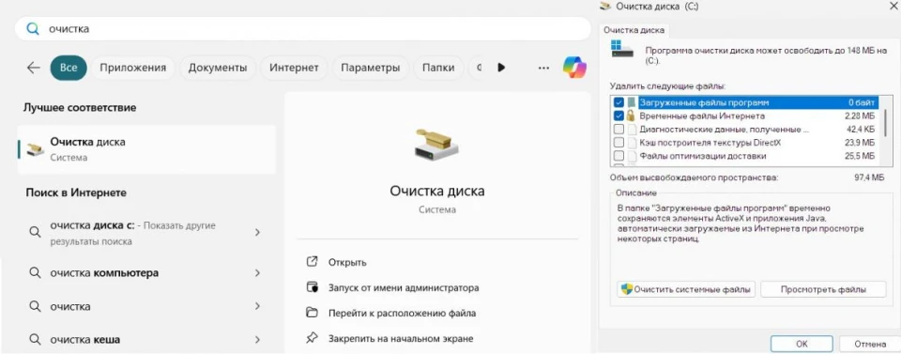
Task: Open Очистка диска best match result
Action: 146,149
